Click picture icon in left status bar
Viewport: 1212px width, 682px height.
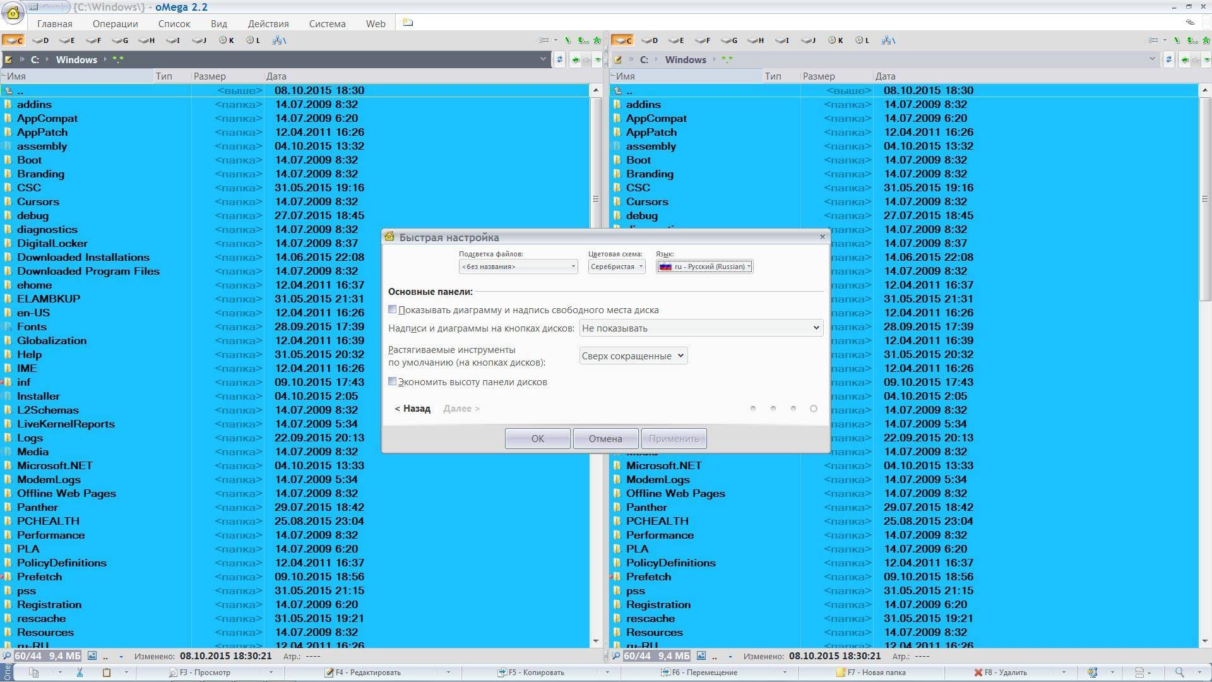(x=92, y=656)
